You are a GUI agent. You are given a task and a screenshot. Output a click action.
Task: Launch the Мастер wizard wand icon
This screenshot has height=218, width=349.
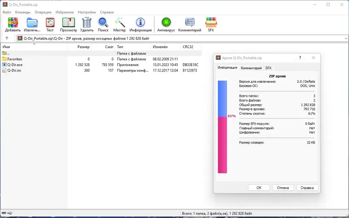[120, 23]
